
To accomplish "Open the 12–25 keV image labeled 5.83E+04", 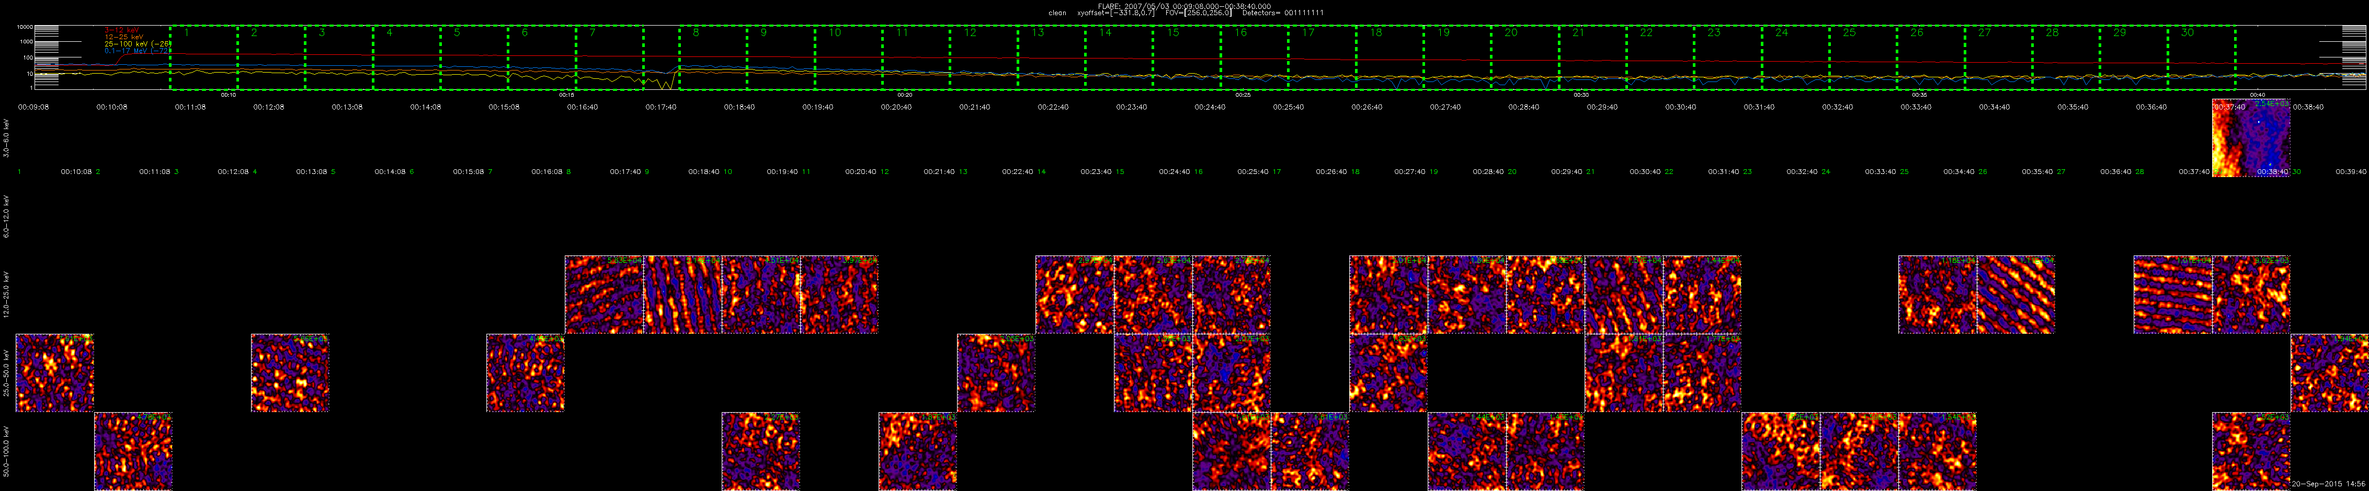I will [x=603, y=295].
